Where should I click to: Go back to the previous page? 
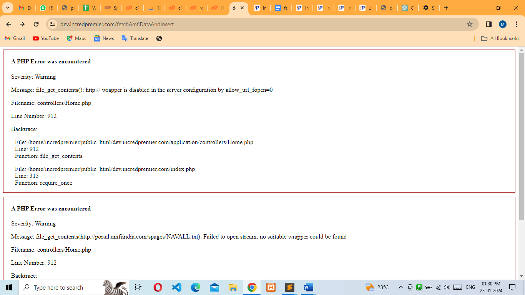[8, 24]
